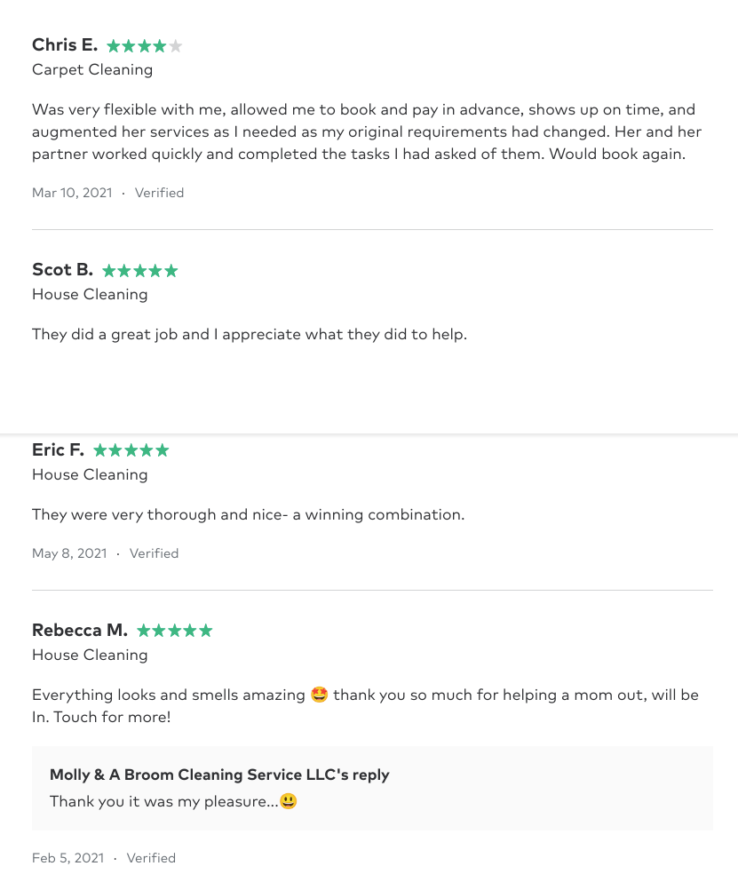Click the gray fifth star on Chris E.'s review
The image size is (738, 882).
175,46
